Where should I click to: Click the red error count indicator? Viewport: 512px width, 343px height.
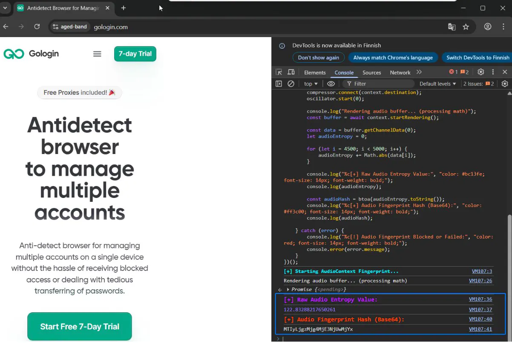pyautogui.click(x=453, y=72)
